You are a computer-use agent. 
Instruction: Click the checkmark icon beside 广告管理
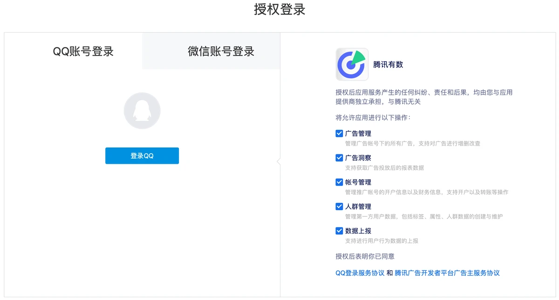pos(340,133)
